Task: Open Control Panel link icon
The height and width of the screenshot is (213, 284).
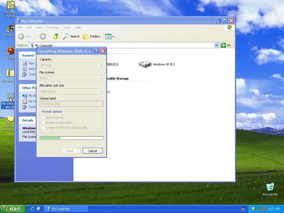Action: click(x=25, y=107)
